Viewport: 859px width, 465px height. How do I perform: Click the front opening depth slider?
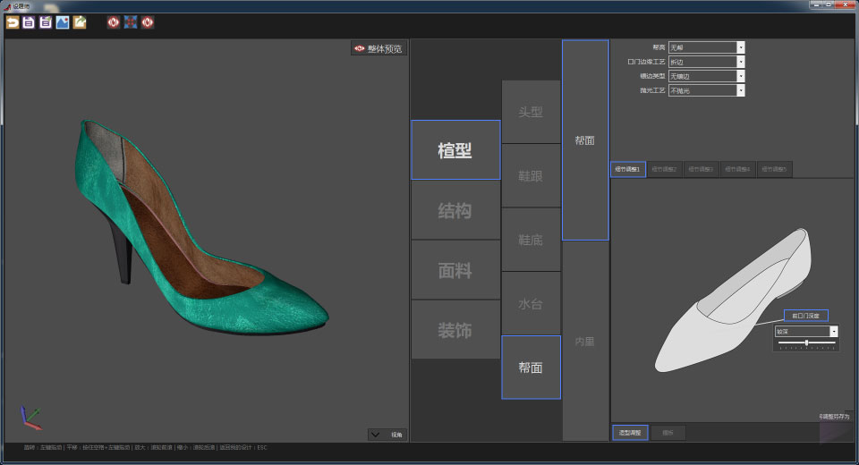pyautogui.click(x=806, y=343)
